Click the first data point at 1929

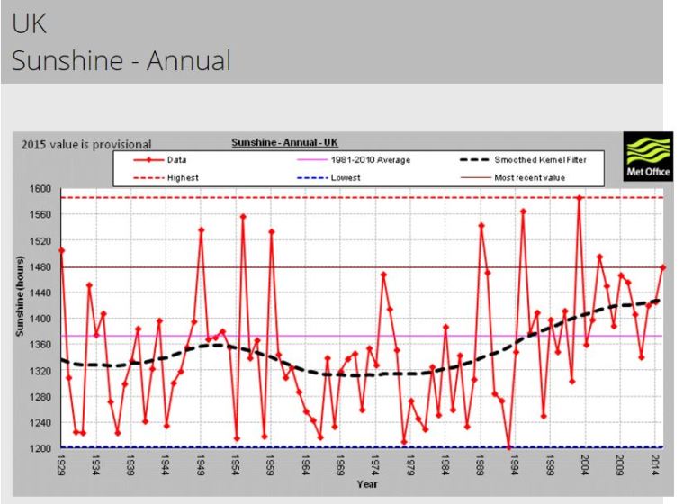click(61, 250)
